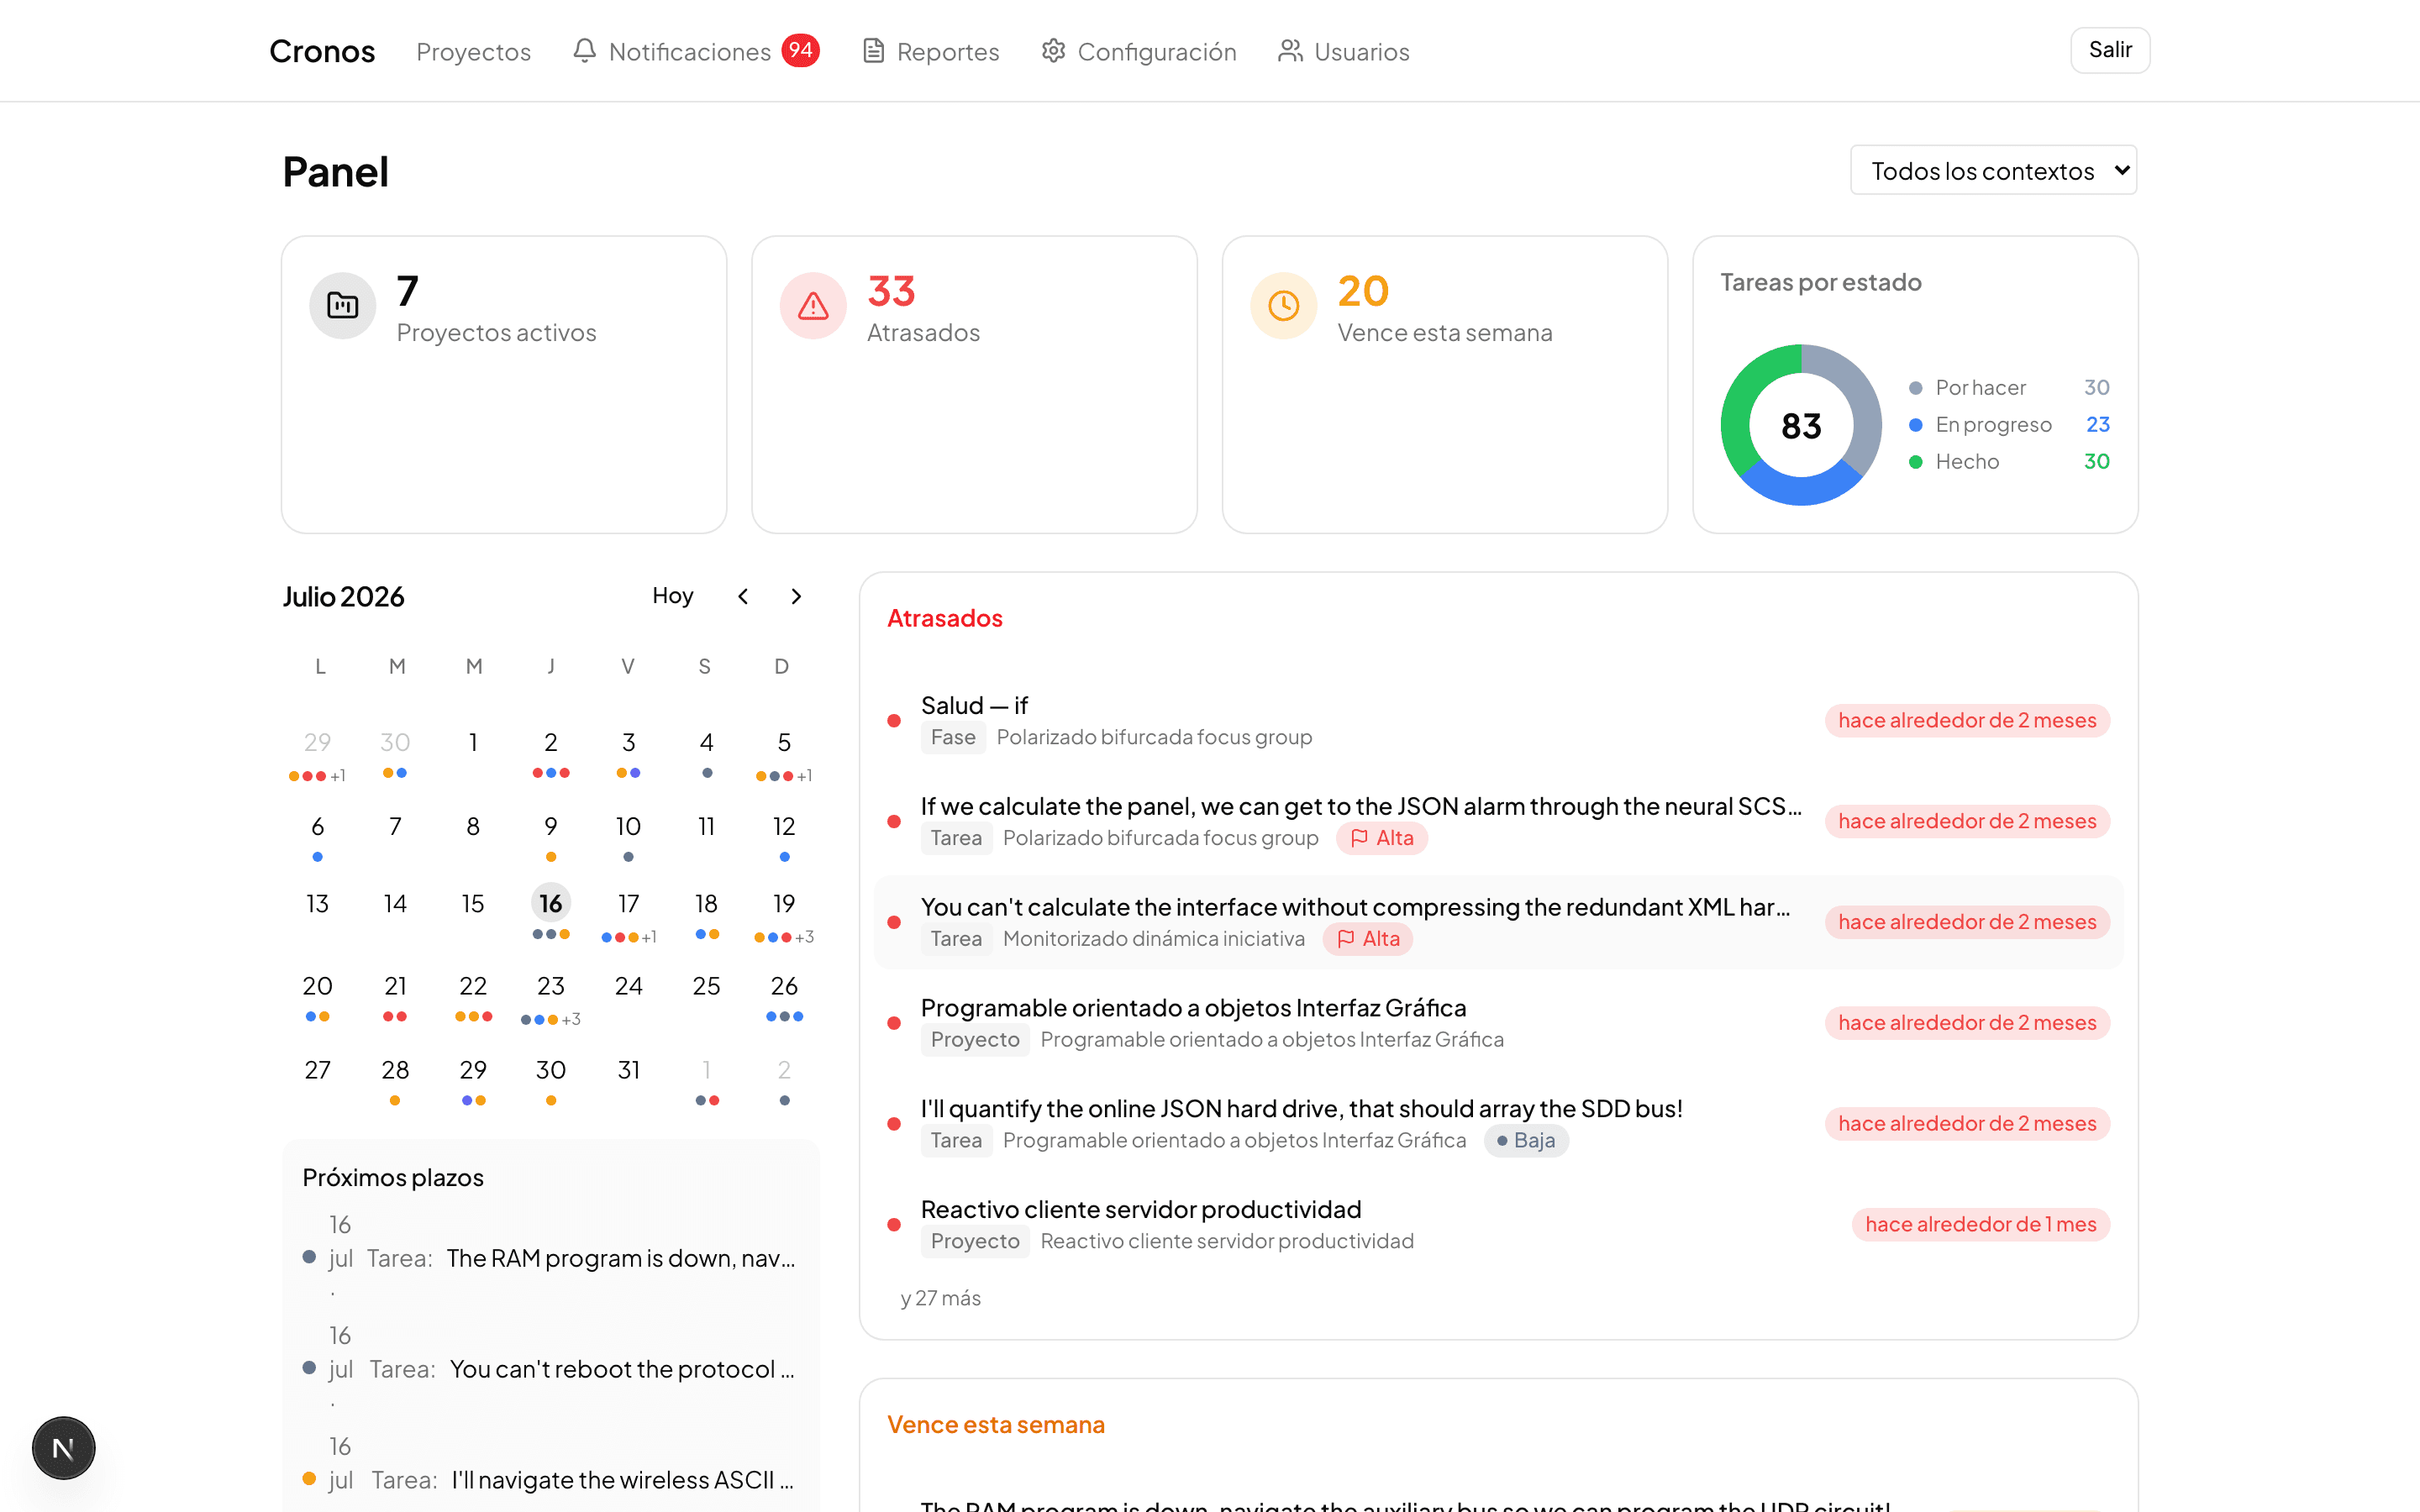
Task: Click the round N button bottom-left
Action: click(63, 1448)
